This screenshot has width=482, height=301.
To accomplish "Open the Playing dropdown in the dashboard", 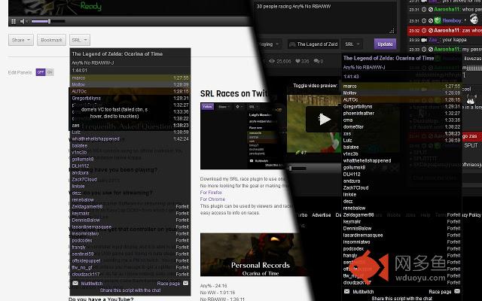I will [270, 44].
